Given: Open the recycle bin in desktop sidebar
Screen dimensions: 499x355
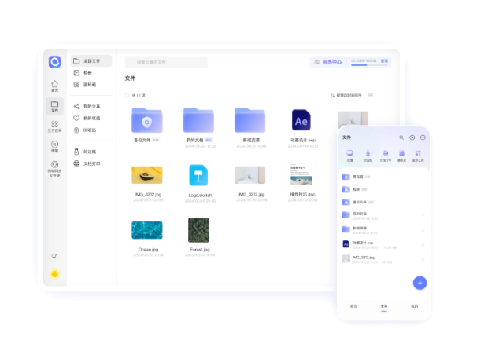Looking at the screenshot, I should (87, 130).
